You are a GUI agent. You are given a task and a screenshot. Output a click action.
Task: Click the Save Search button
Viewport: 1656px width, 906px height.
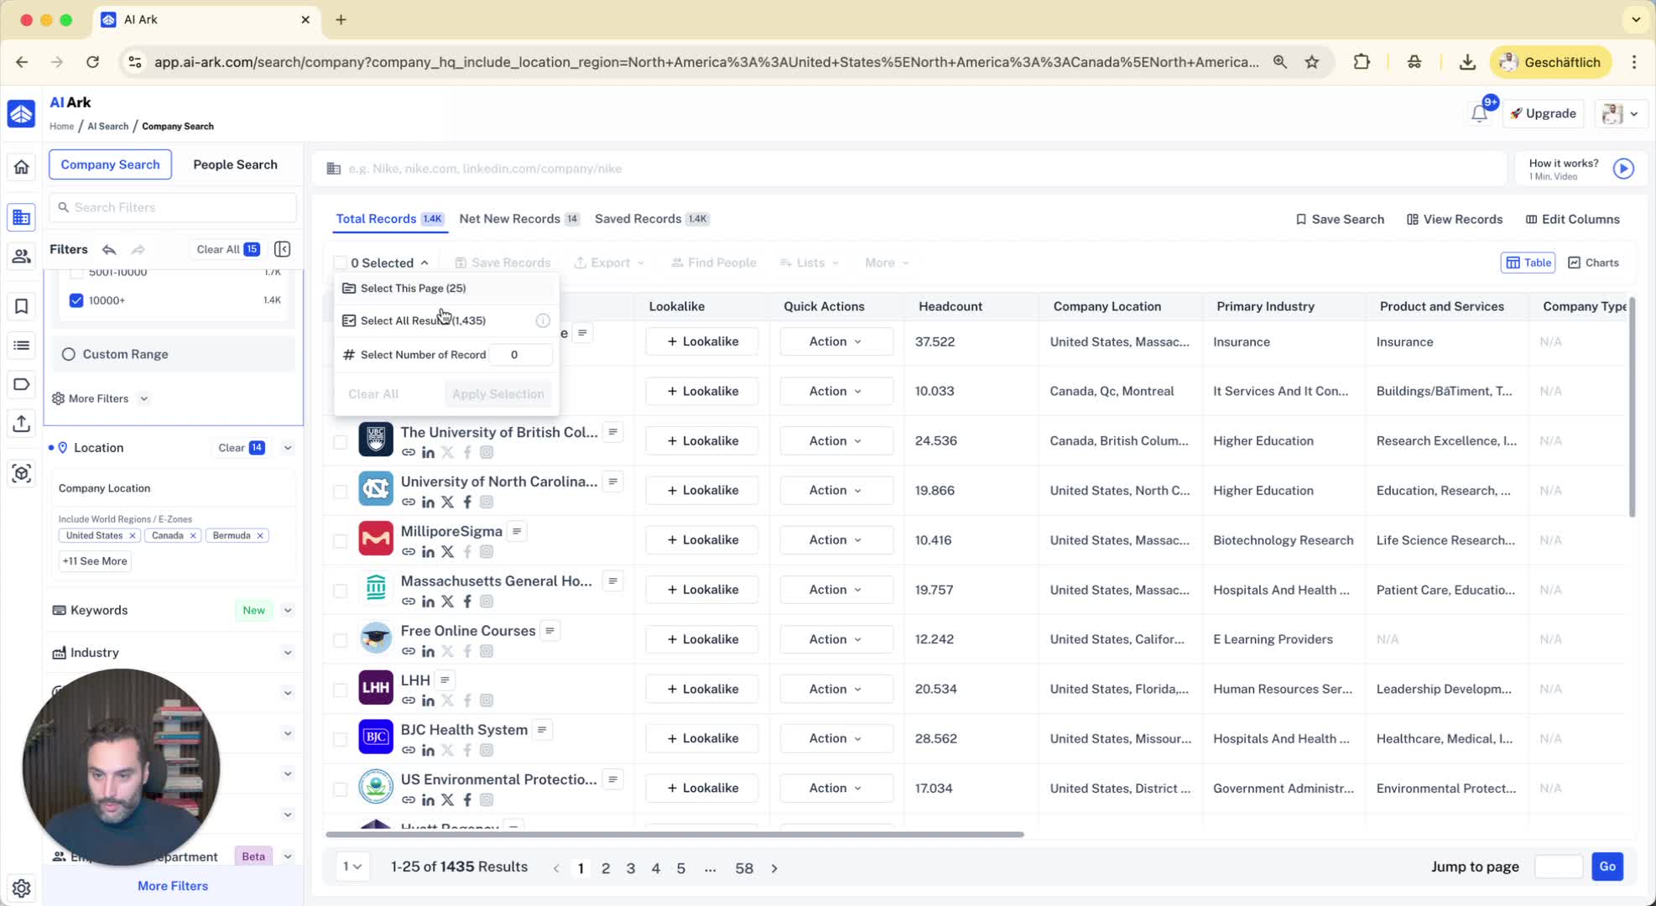[x=1340, y=219]
